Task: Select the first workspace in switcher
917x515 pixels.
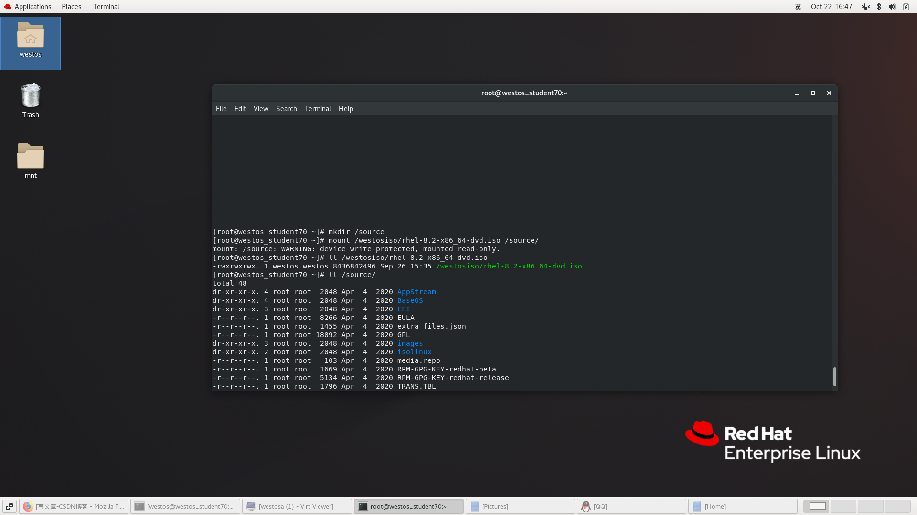Action: tap(818, 506)
